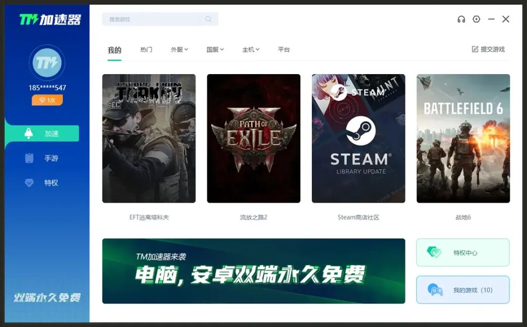
Task: Click the diamond icon beside 特权
Action: point(29,183)
